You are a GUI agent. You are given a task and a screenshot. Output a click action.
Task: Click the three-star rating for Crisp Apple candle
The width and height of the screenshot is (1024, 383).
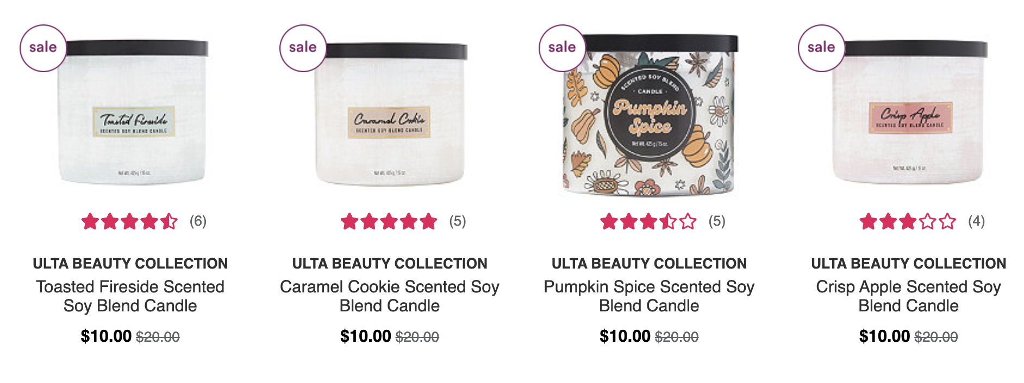pos(907,221)
